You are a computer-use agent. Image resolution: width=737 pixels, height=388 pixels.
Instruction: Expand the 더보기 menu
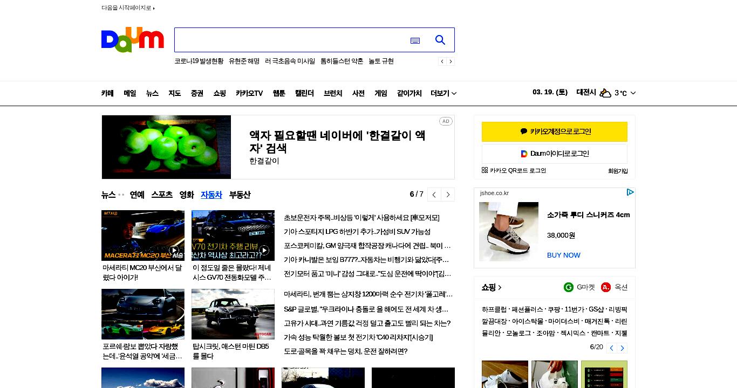click(443, 93)
